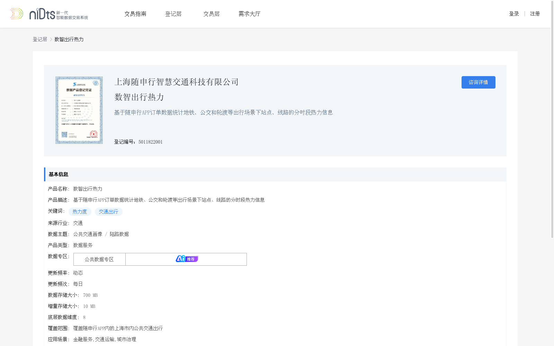
Task: Click the 数智出行热力 product title
Action: coord(139,97)
